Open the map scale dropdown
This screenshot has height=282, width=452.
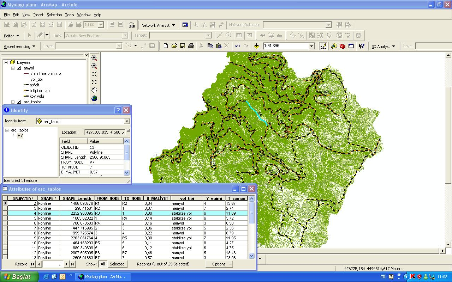[x=311, y=46]
